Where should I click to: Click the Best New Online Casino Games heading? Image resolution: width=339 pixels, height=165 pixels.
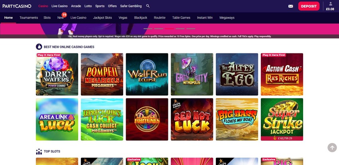pyautogui.click(x=69, y=47)
